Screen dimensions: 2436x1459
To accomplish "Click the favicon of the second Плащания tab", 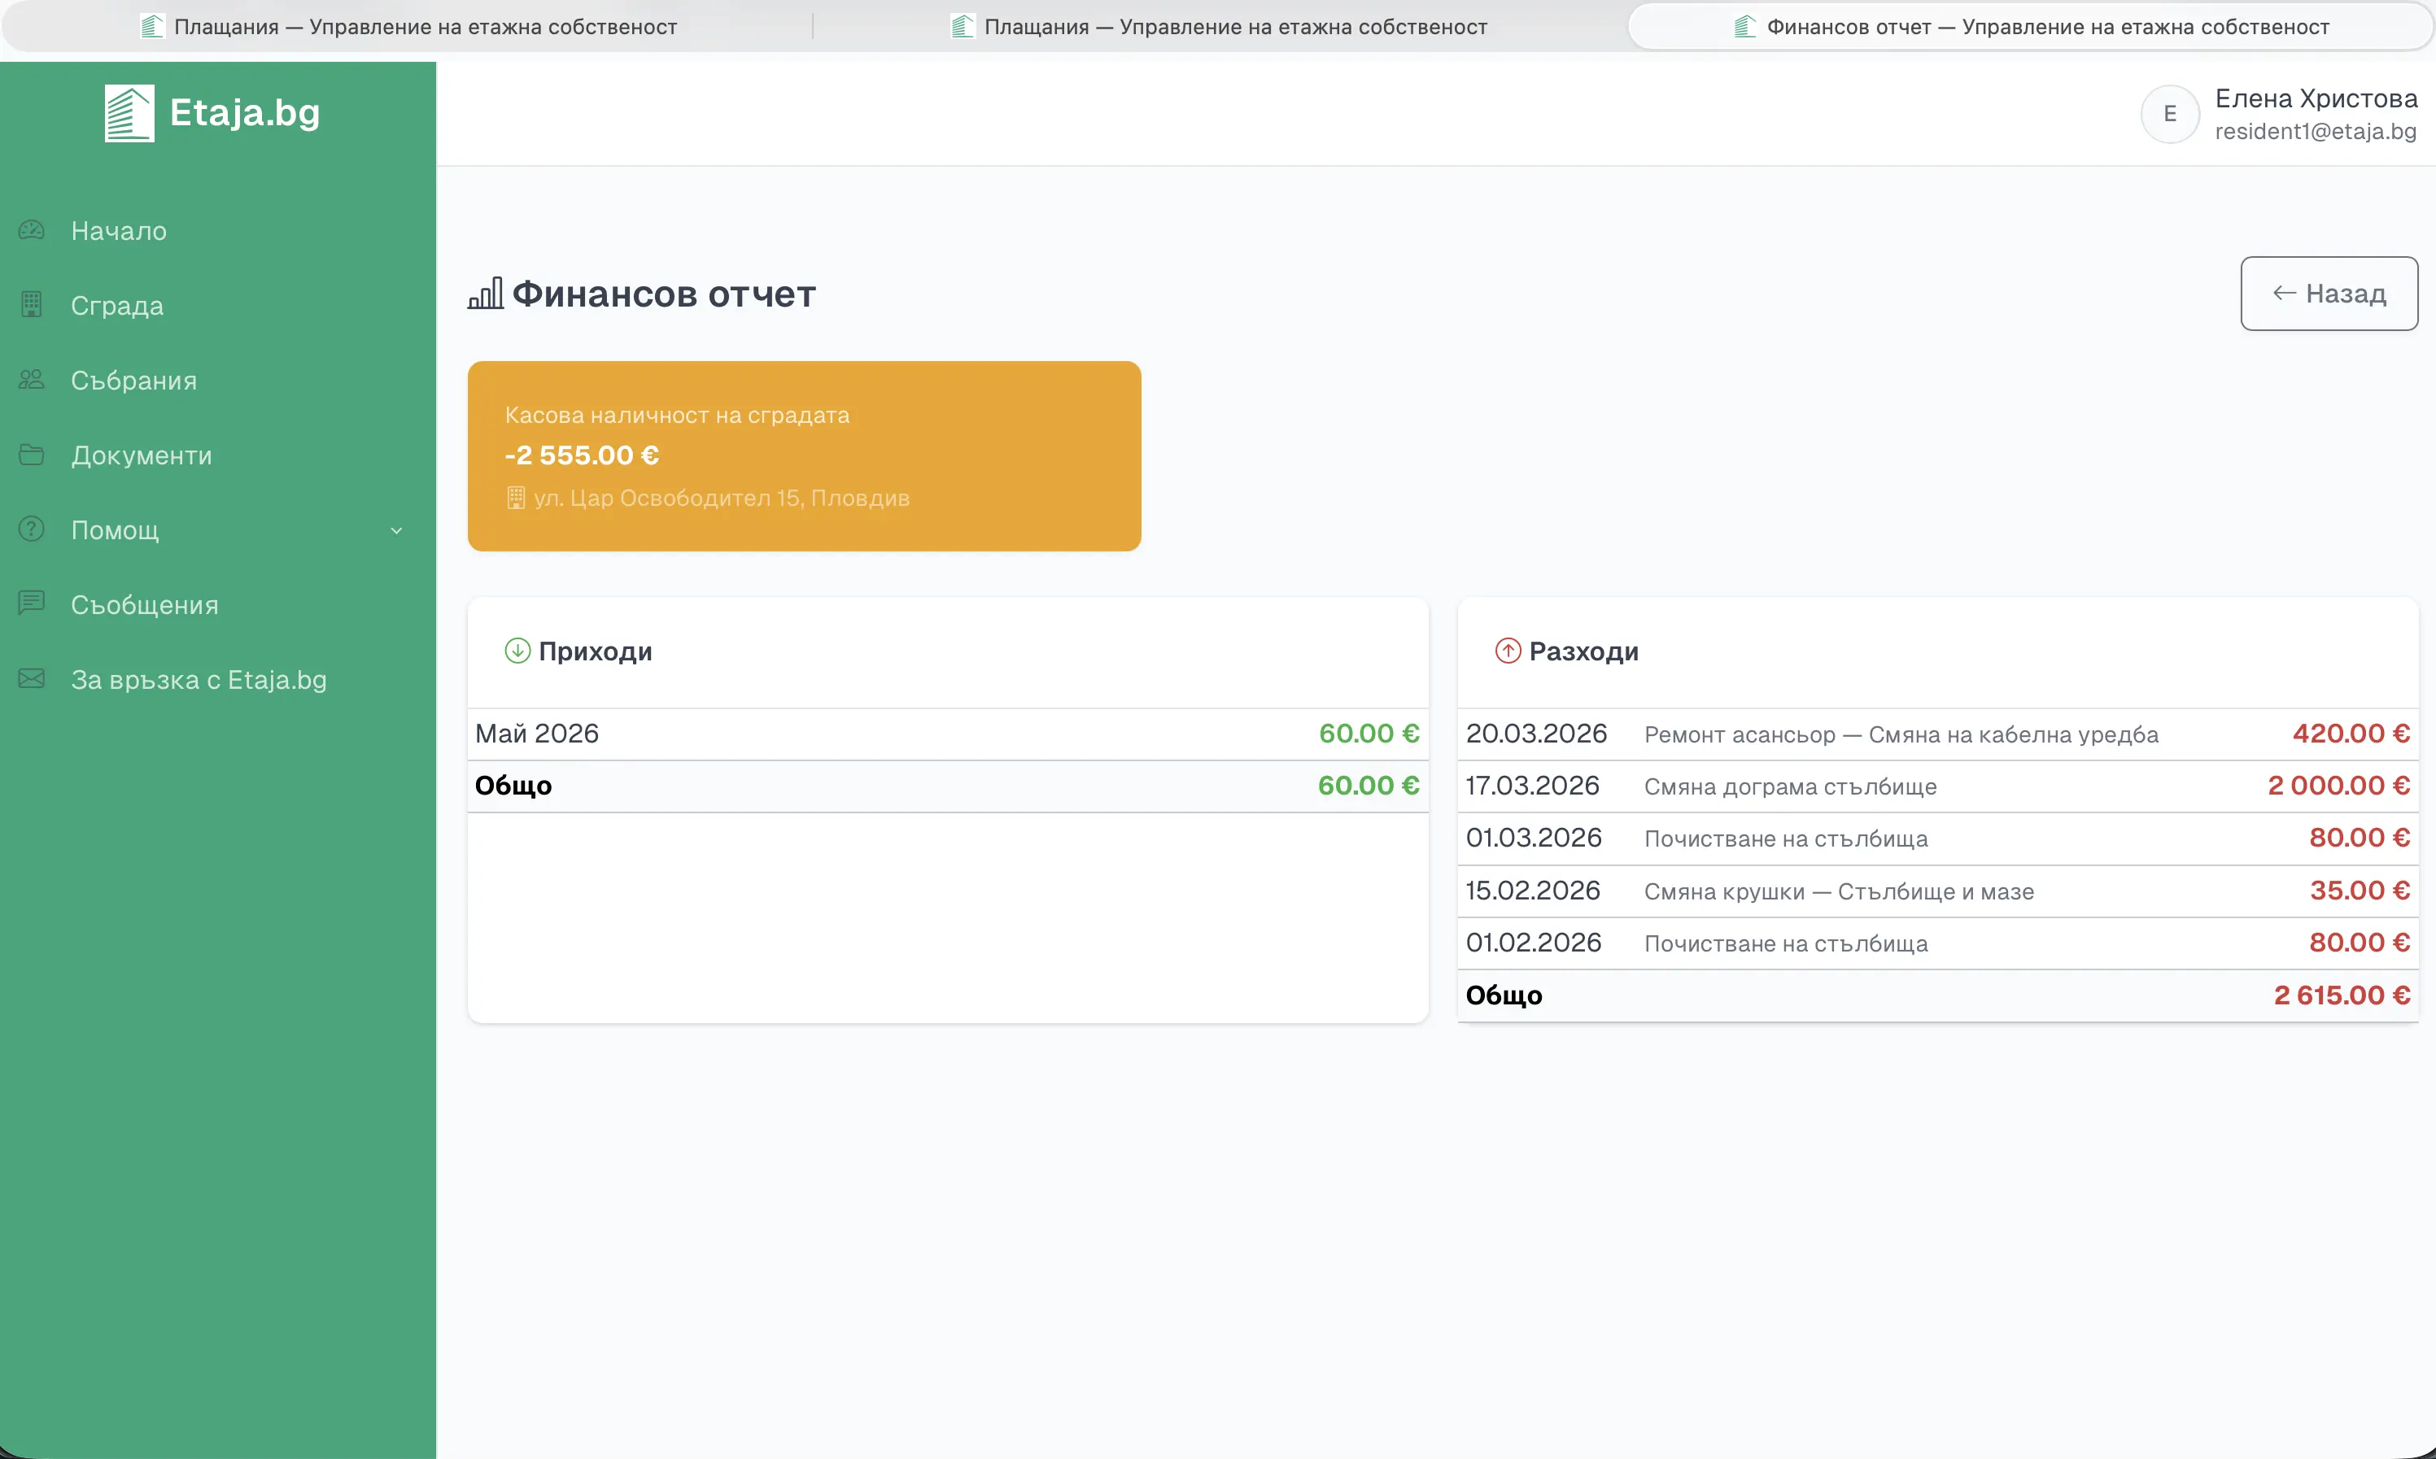I will (962, 27).
